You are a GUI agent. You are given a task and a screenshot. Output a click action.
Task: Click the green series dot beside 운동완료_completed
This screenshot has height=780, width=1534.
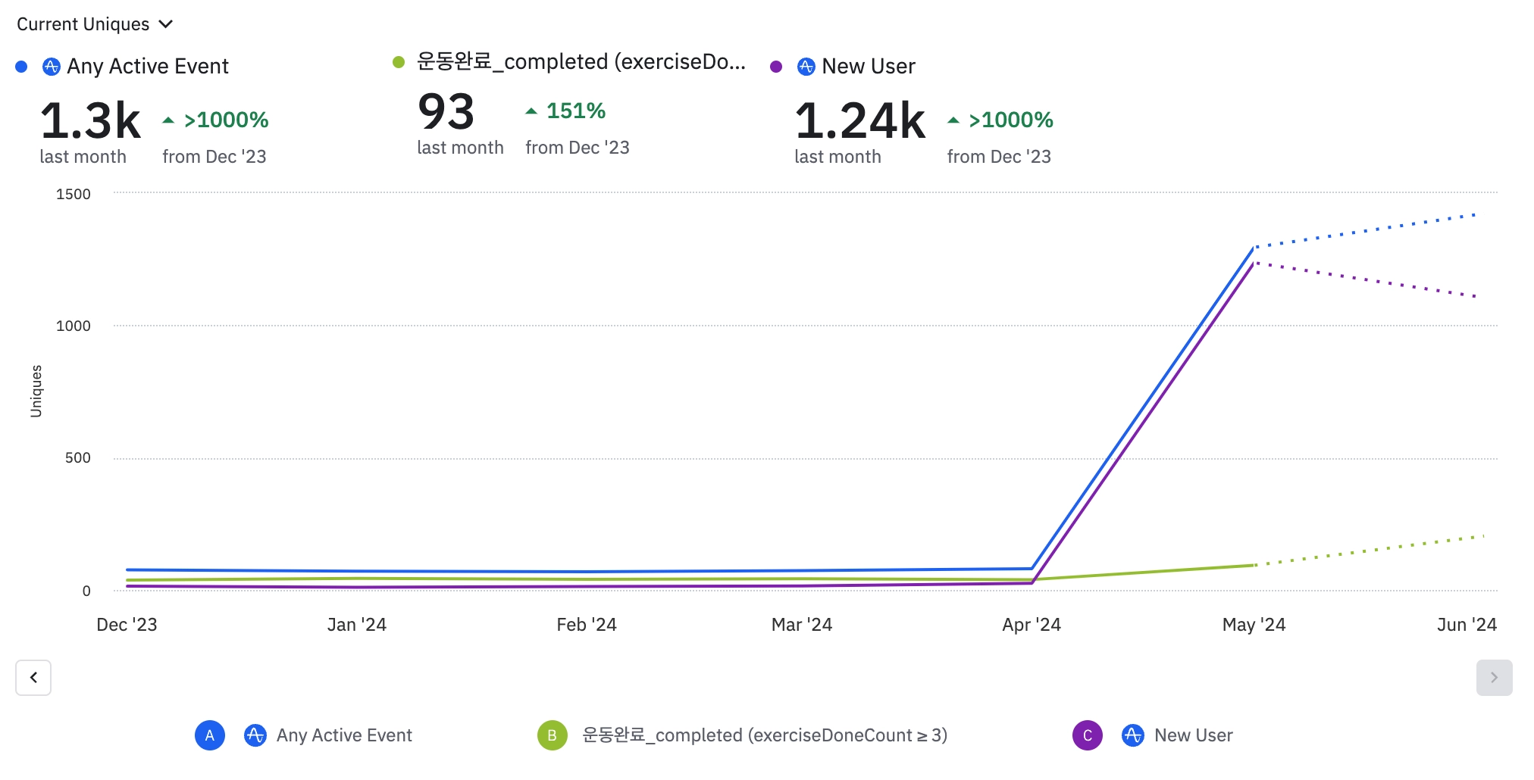click(399, 62)
